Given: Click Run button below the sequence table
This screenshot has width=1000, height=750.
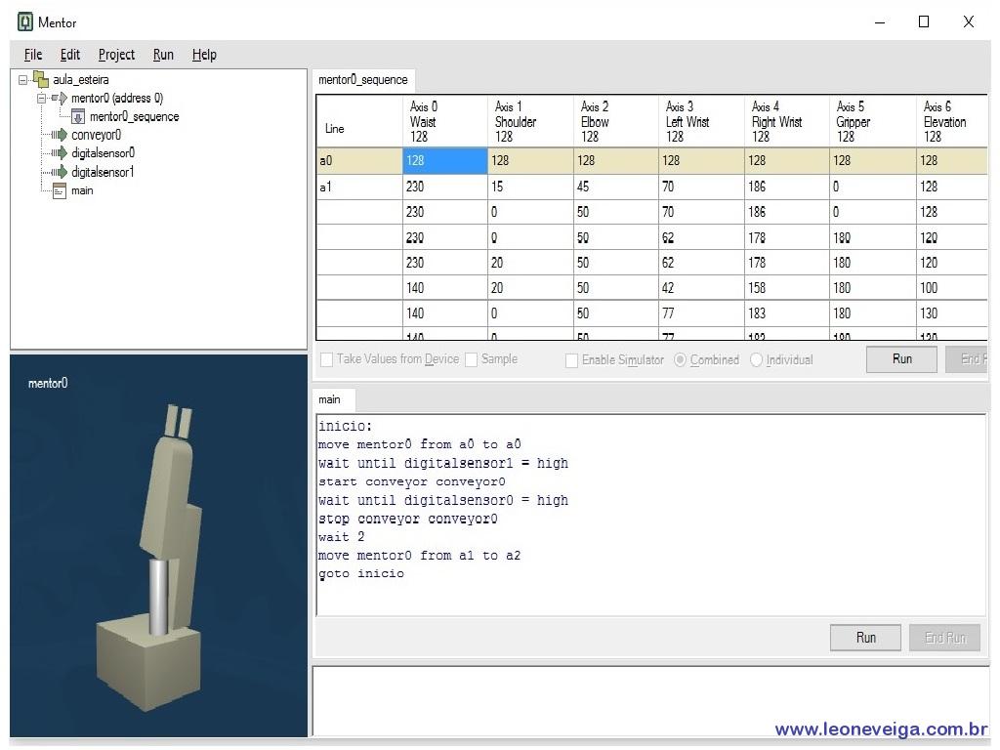Looking at the screenshot, I should tap(901, 359).
